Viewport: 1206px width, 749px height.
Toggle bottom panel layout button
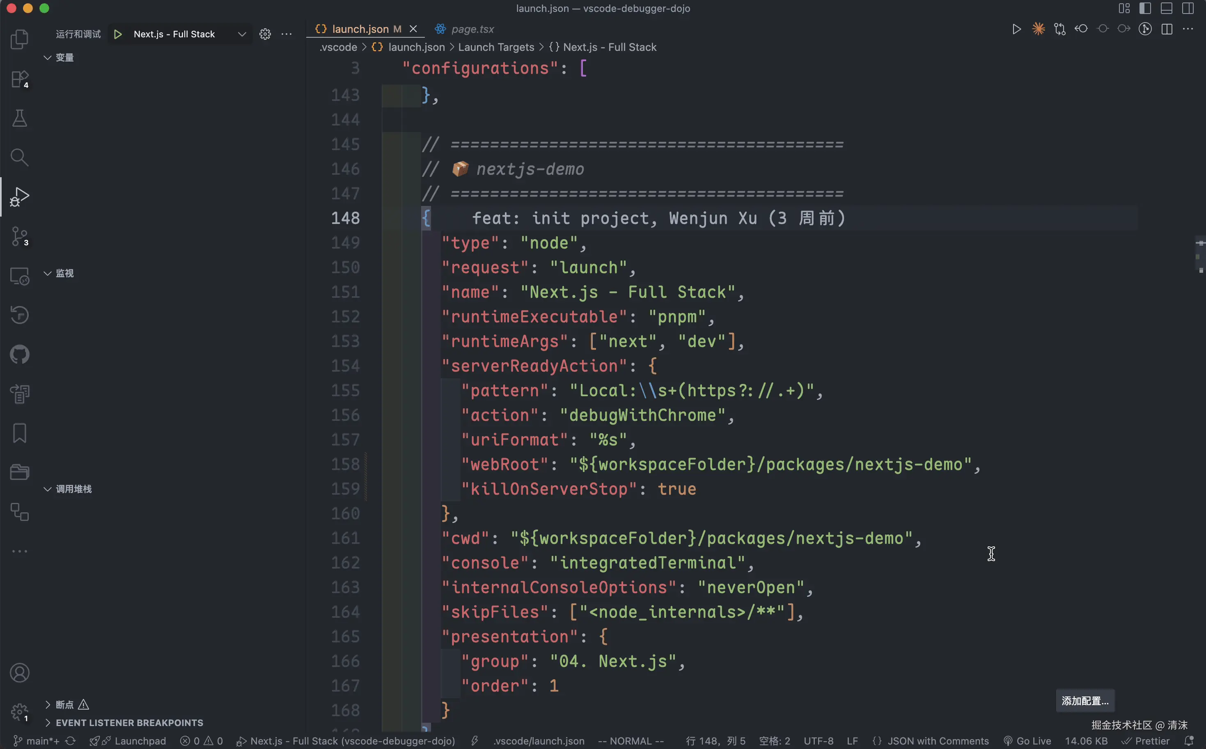(x=1166, y=9)
